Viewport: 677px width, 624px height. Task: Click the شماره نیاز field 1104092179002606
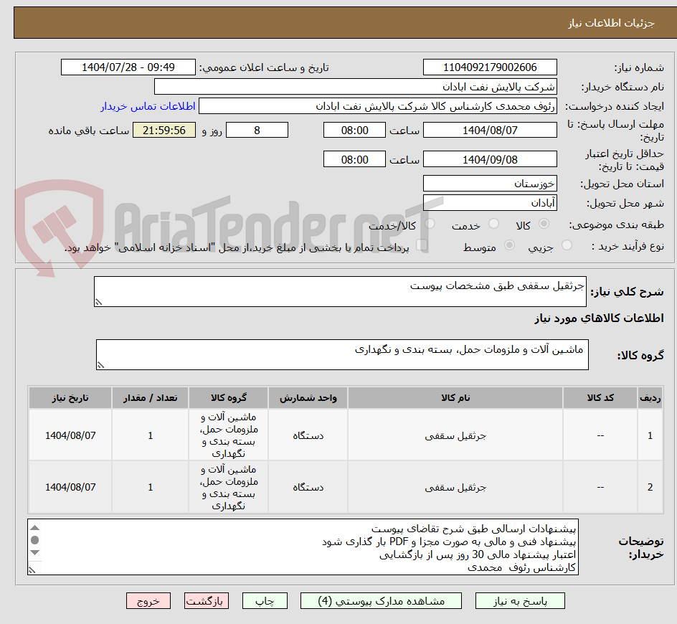(x=490, y=67)
